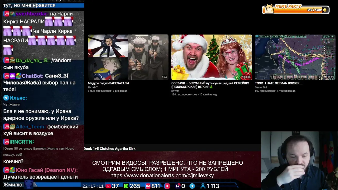Click the avatar badge before Allen_Teem
The image size is (338, 190).
coord(12,127)
